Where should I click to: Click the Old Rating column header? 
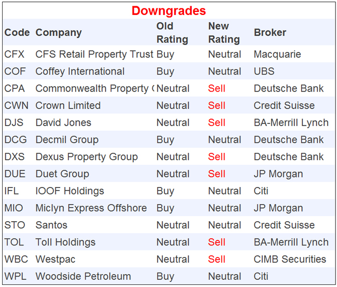click(x=172, y=33)
